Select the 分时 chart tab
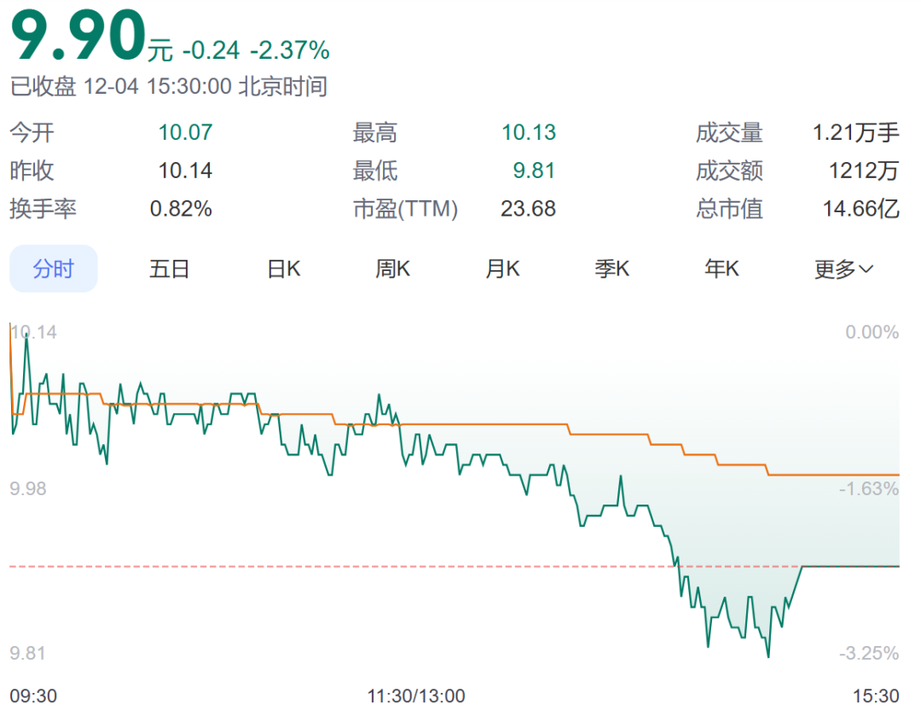921x716 pixels. [54, 269]
